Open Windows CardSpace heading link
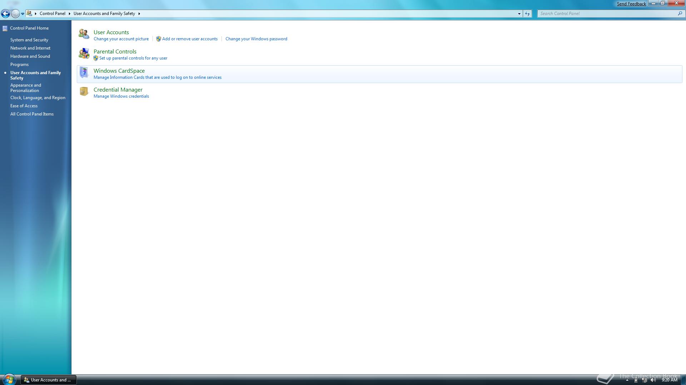The image size is (686, 385). [119, 71]
